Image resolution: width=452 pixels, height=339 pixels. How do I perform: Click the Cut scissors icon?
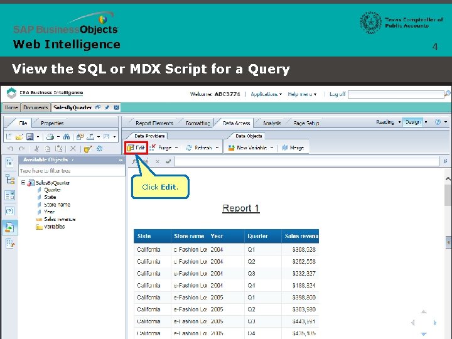click(36, 149)
